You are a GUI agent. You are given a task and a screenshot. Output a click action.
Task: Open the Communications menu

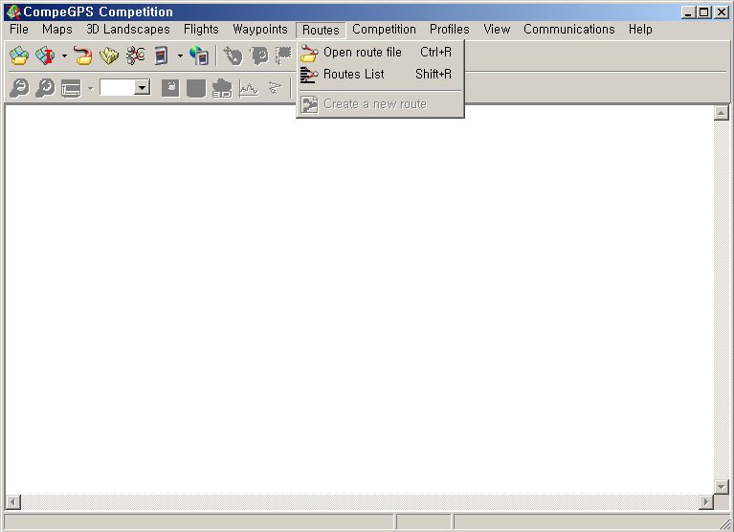point(569,30)
